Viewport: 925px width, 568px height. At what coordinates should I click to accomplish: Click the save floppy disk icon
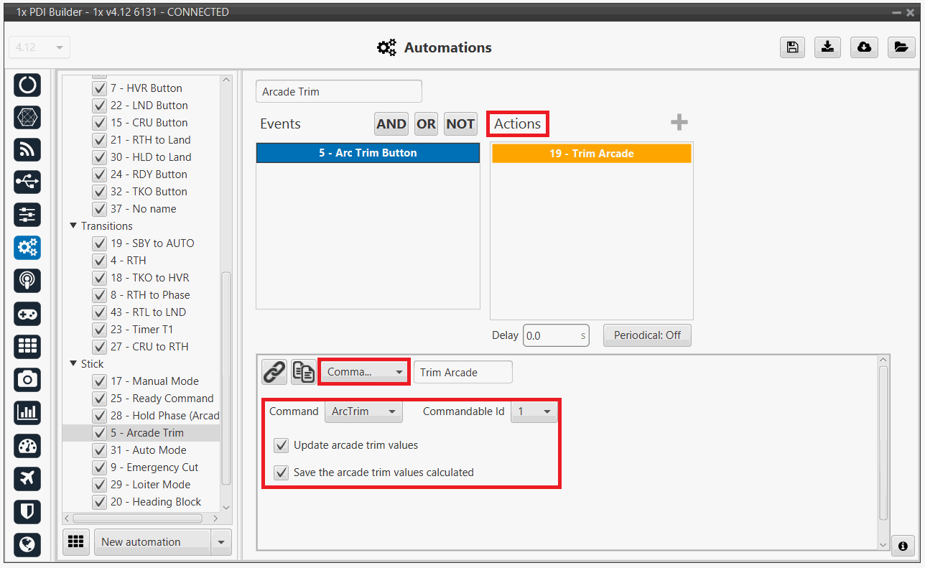(x=792, y=47)
